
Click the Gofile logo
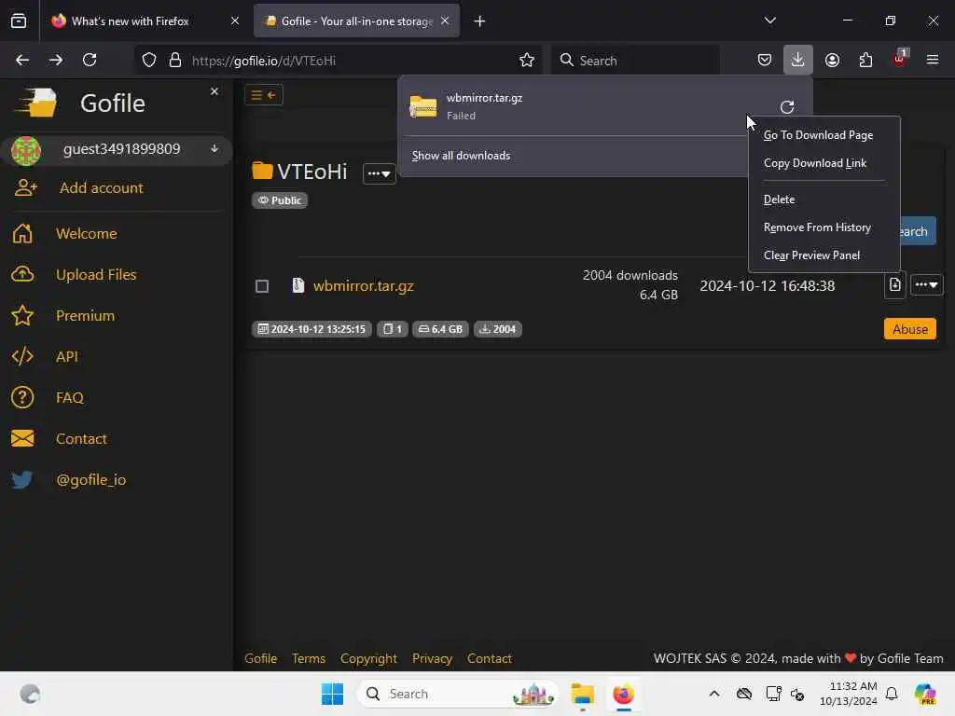[36, 103]
